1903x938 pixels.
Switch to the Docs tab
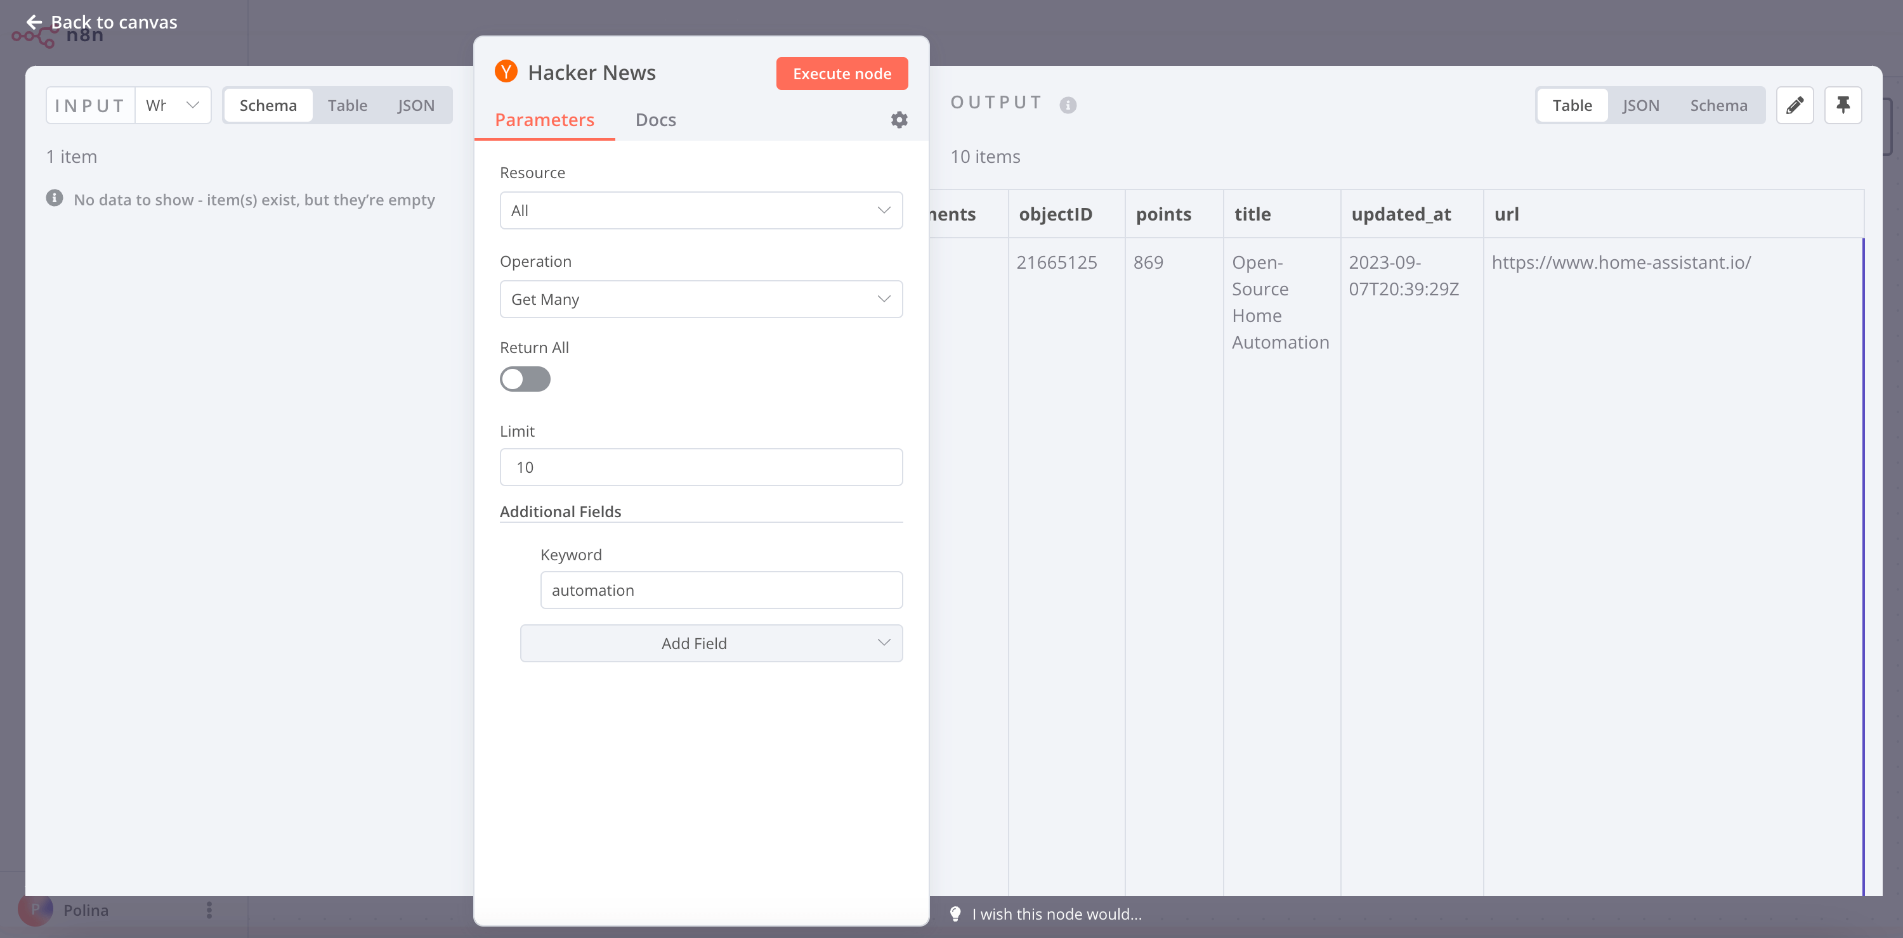pyautogui.click(x=655, y=120)
